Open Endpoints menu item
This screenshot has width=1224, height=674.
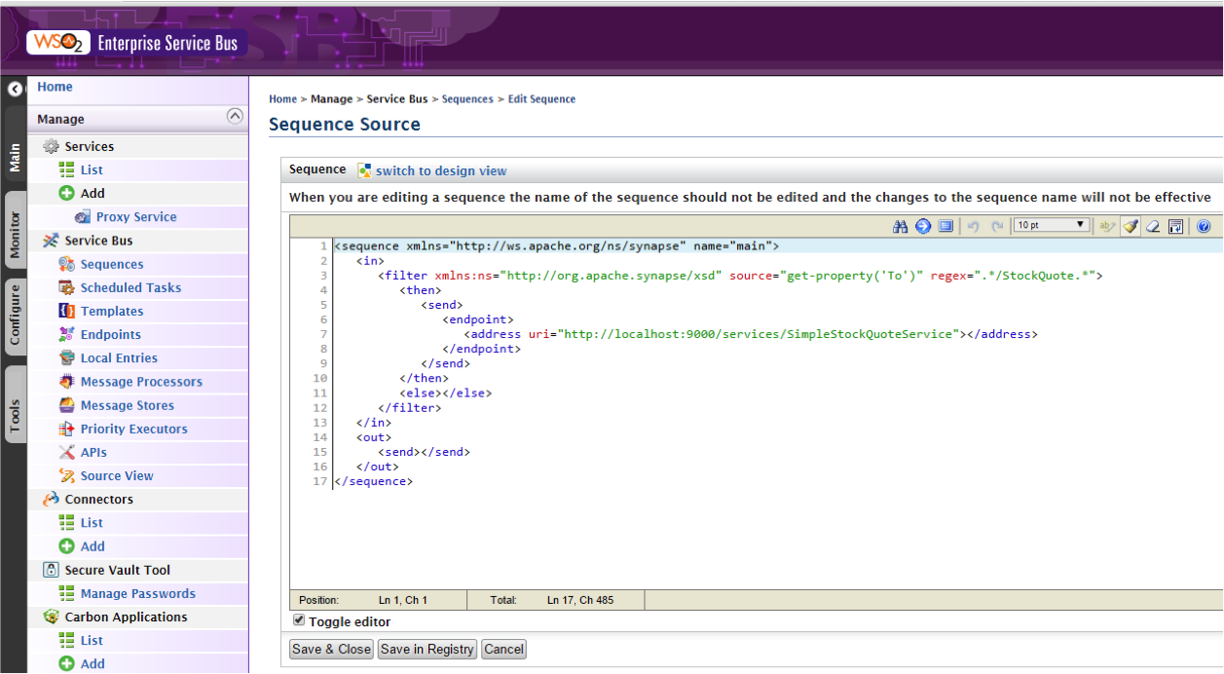(111, 334)
